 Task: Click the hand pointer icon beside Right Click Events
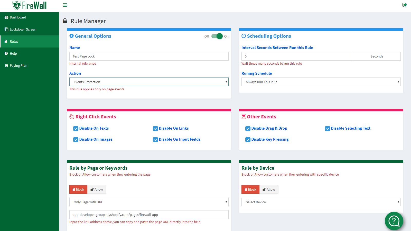tap(72, 117)
